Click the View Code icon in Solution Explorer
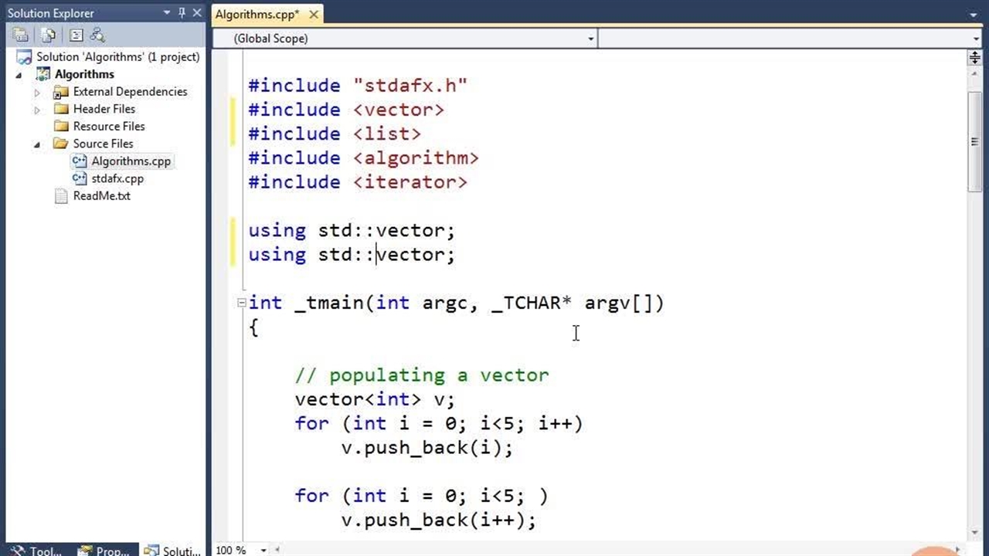Image resolution: width=989 pixels, height=556 pixels. pos(76,35)
